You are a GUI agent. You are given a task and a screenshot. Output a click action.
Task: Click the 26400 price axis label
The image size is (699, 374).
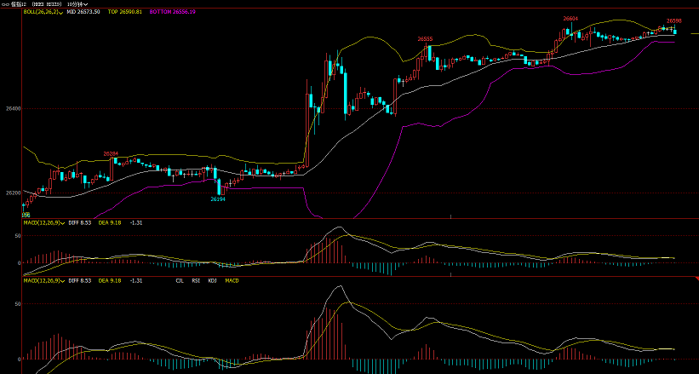click(13, 109)
